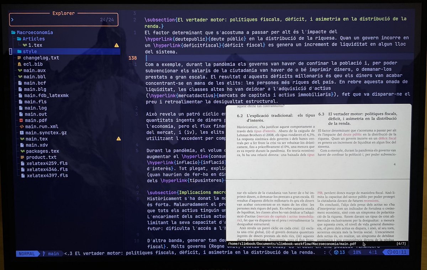
Task: Click the TeX icon beside packages.tex
Action: (22, 151)
